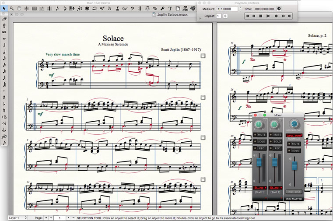Solo Staff 2 in the Mixer
333x221 pixels.
tap(277, 141)
